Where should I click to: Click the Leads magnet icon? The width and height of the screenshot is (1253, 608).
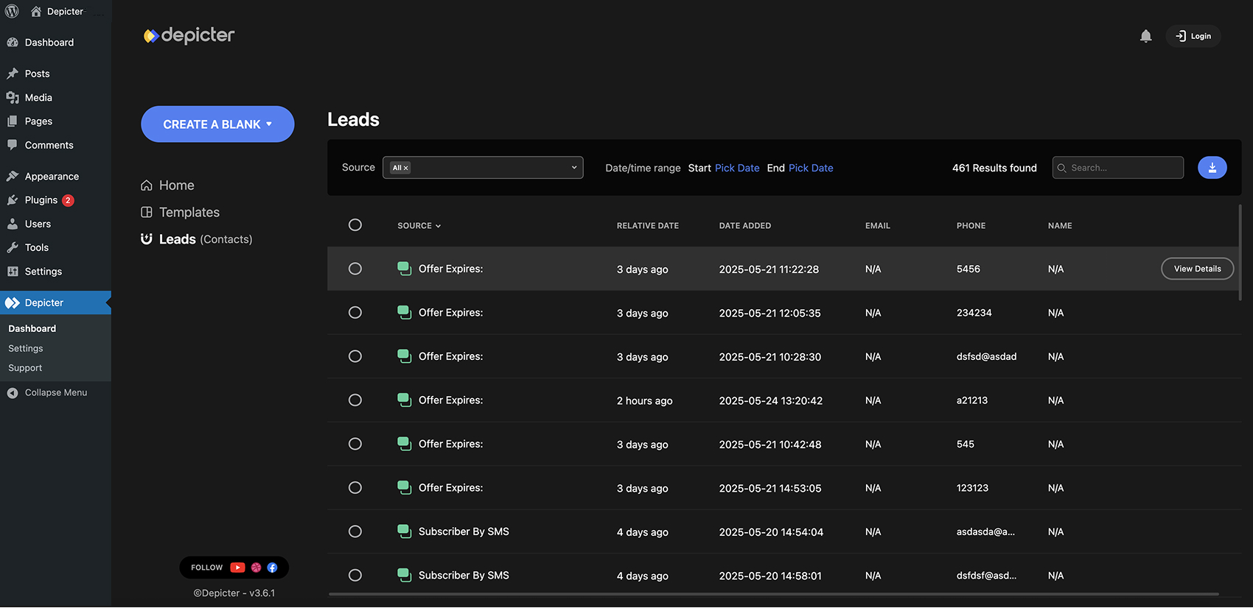pos(147,238)
